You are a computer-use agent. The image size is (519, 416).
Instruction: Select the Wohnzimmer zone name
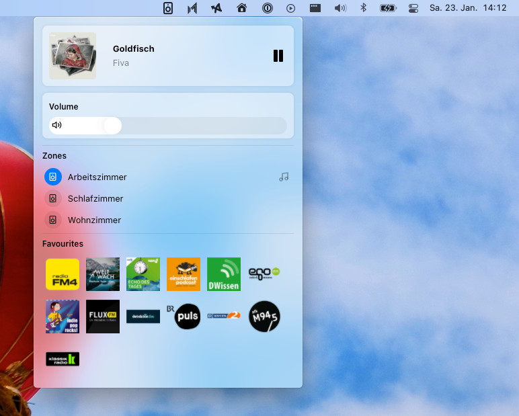pyautogui.click(x=94, y=220)
